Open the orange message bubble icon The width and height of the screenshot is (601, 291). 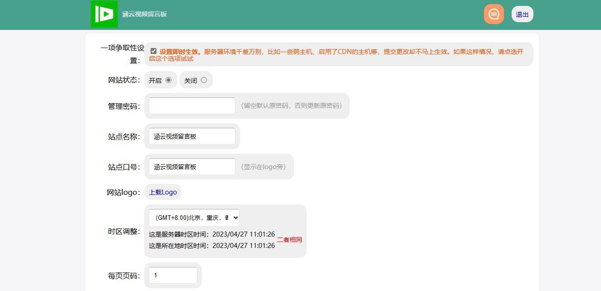tap(494, 14)
